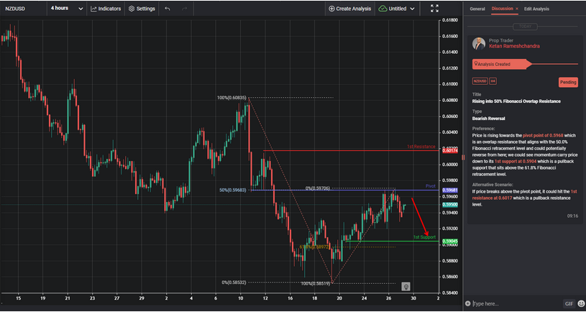
Task: Switch to the Edit Analysis tab
Action: click(x=536, y=9)
